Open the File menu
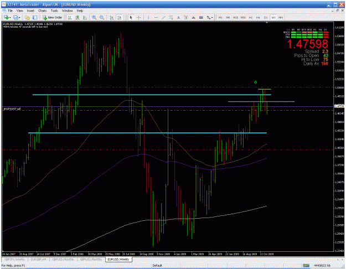The height and width of the screenshot is (269, 346). click(10, 11)
